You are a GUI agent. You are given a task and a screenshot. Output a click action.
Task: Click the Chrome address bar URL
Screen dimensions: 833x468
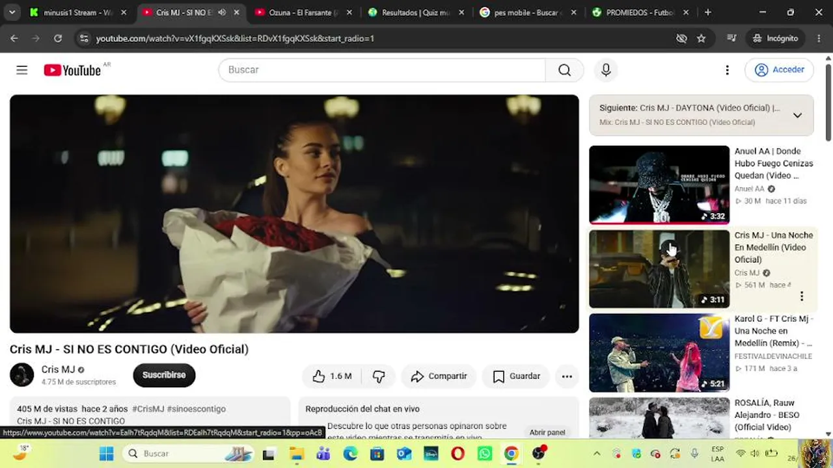click(x=235, y=38)
